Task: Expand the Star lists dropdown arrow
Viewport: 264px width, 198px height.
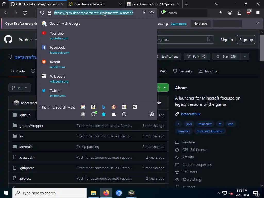Action: [x=245, y=56]
